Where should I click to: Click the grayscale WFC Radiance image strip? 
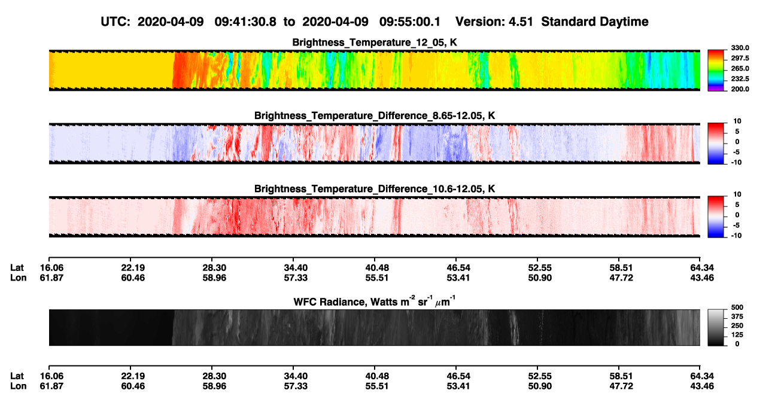[x=375, y=327]
